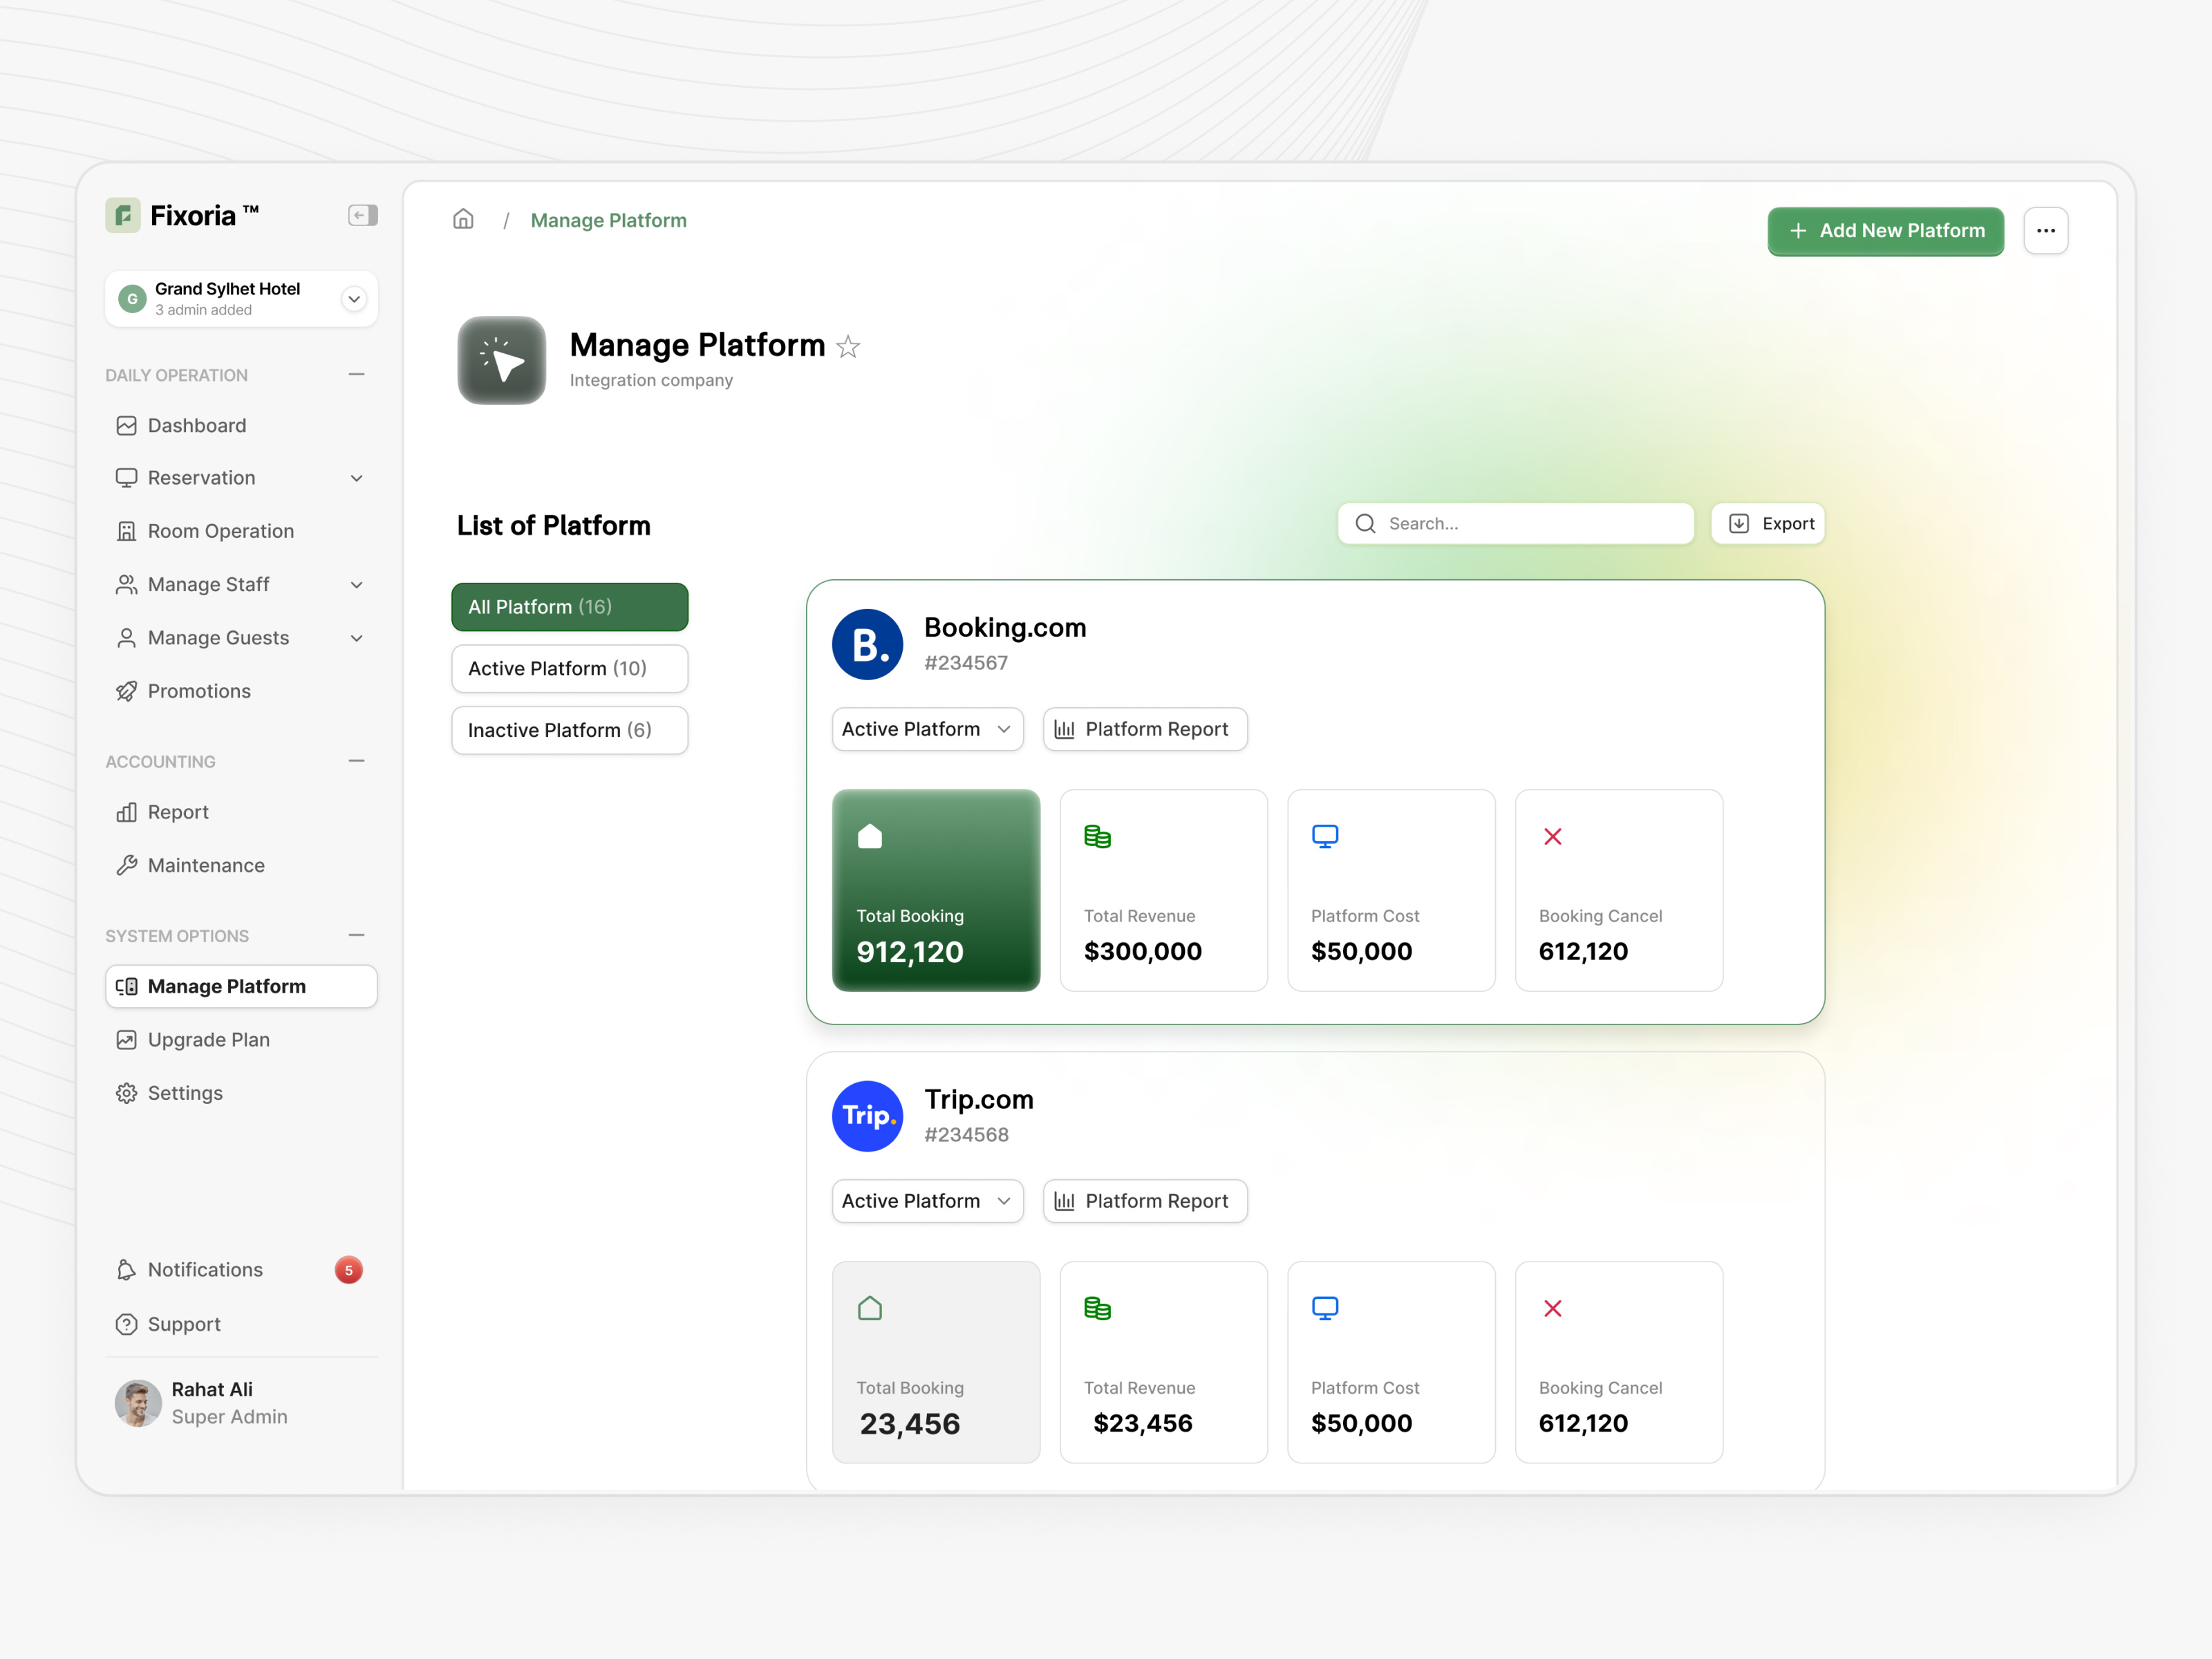Click the Booking.com platform logo
2212x1659 pixels.
point(867,644)
